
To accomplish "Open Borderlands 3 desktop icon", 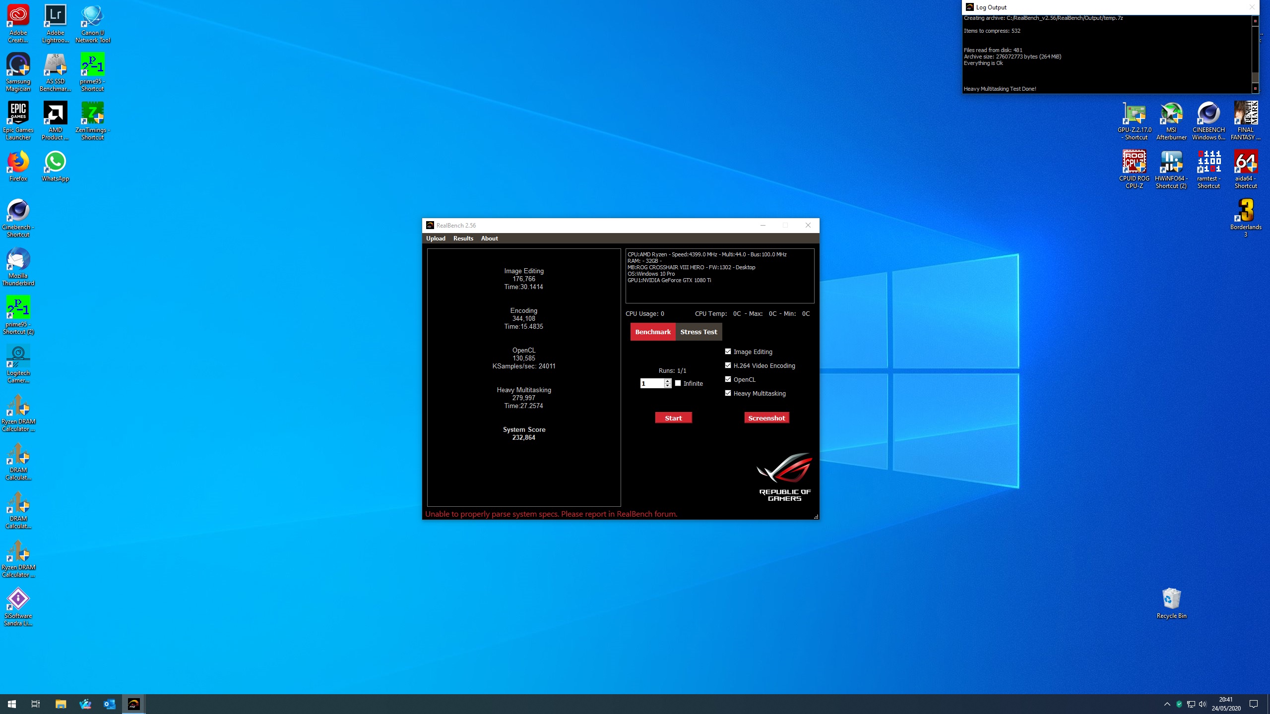I will (x=1246, y=218).
